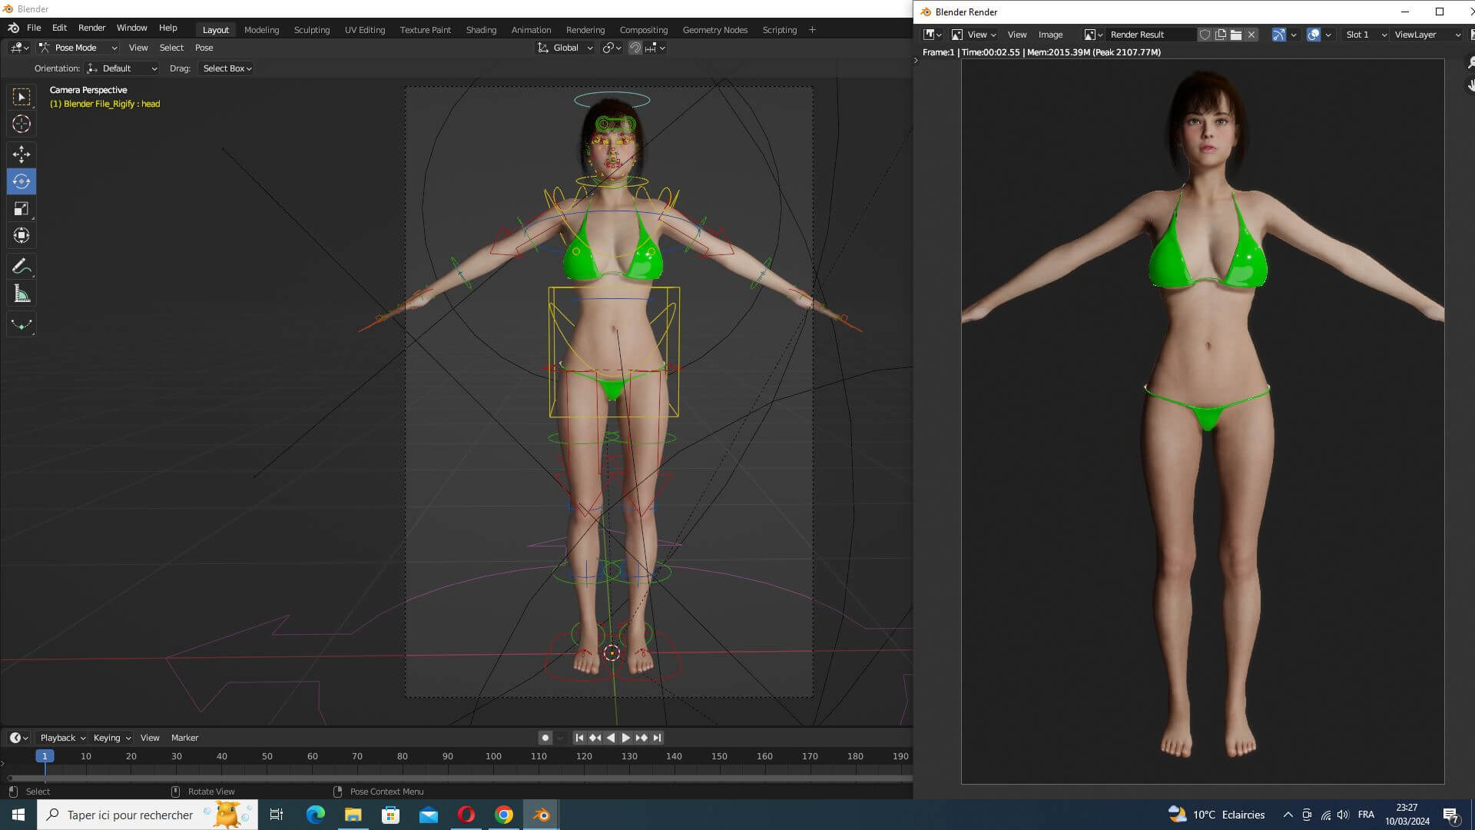This screenshot has width=1475, height=830.
Task: Switch to the Shading workspace tab
Action: click(x=481, y=30)
